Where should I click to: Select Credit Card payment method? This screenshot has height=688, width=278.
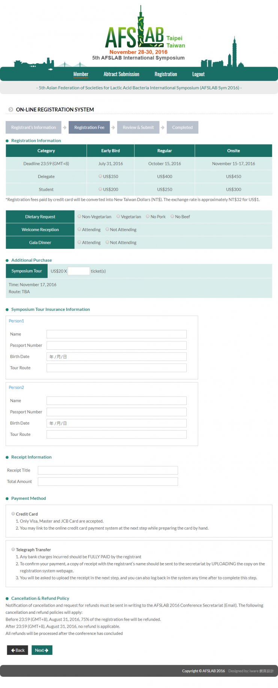pos(13,514)
